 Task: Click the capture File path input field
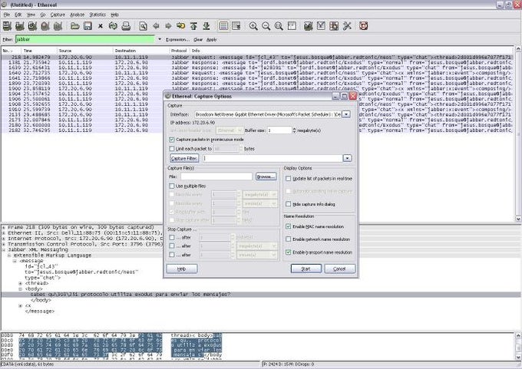216,176
